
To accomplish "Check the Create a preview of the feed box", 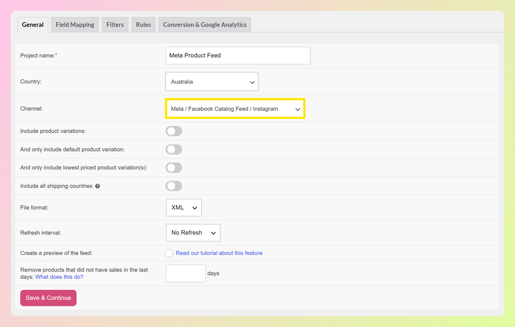I will coord(169,253).
